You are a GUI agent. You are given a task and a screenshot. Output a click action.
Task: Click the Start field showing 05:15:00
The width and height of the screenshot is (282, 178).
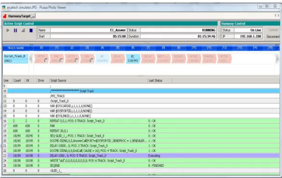click(89, 36)
